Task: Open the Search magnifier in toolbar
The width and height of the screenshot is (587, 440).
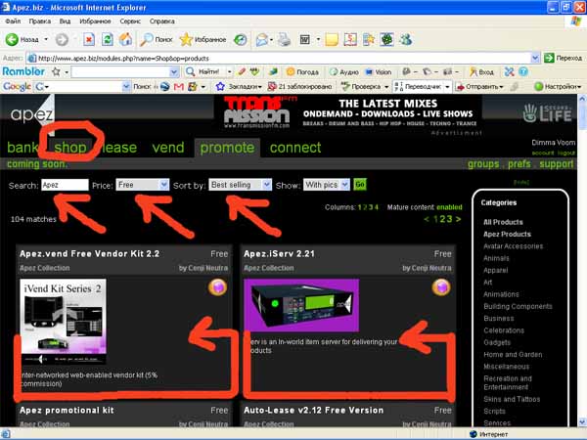Action: (x=156, y=39)
